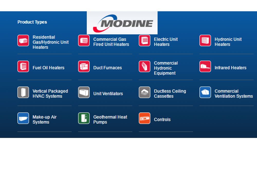Visit Commercial Hydronic Equipment text link

pyautogui.click(x=166, y=68)
